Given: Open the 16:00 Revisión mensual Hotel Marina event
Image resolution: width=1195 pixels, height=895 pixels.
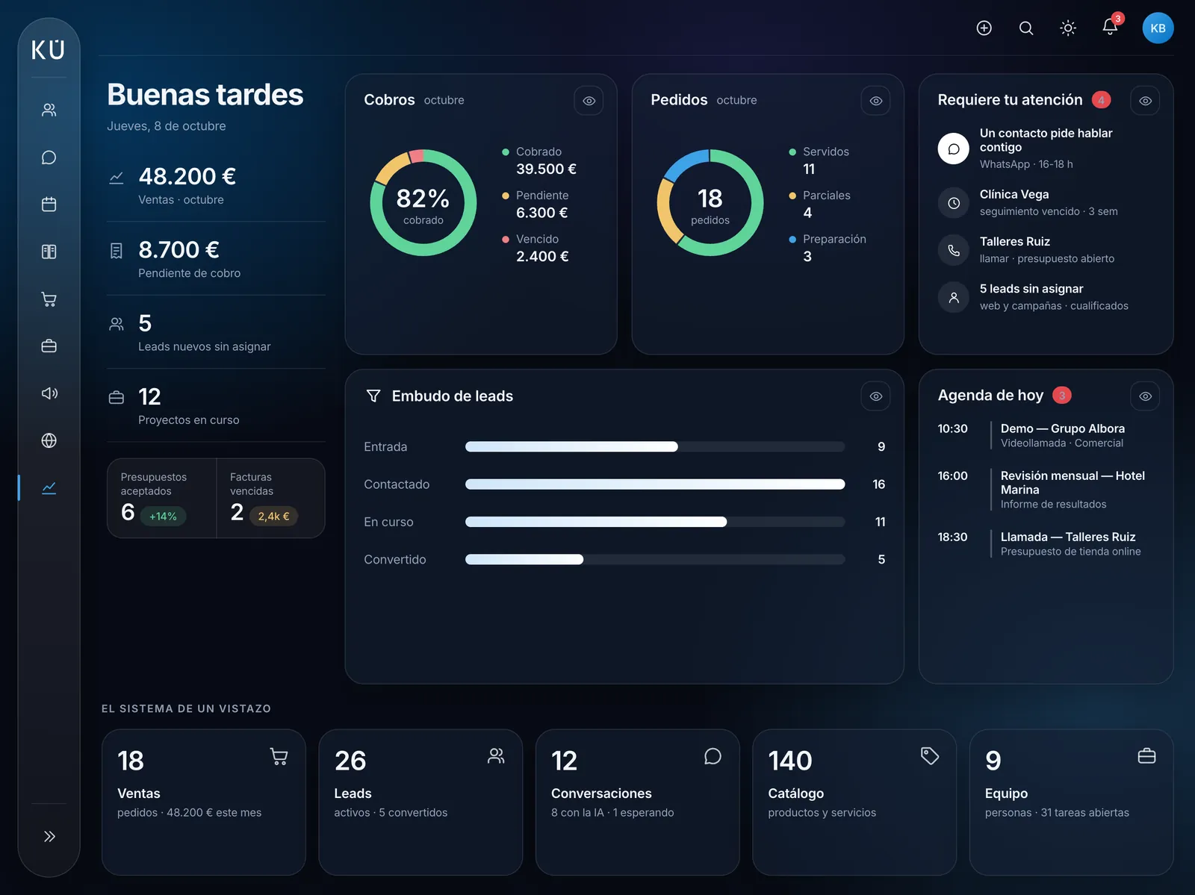Looking at the screenshot, I should (1046, 490).
